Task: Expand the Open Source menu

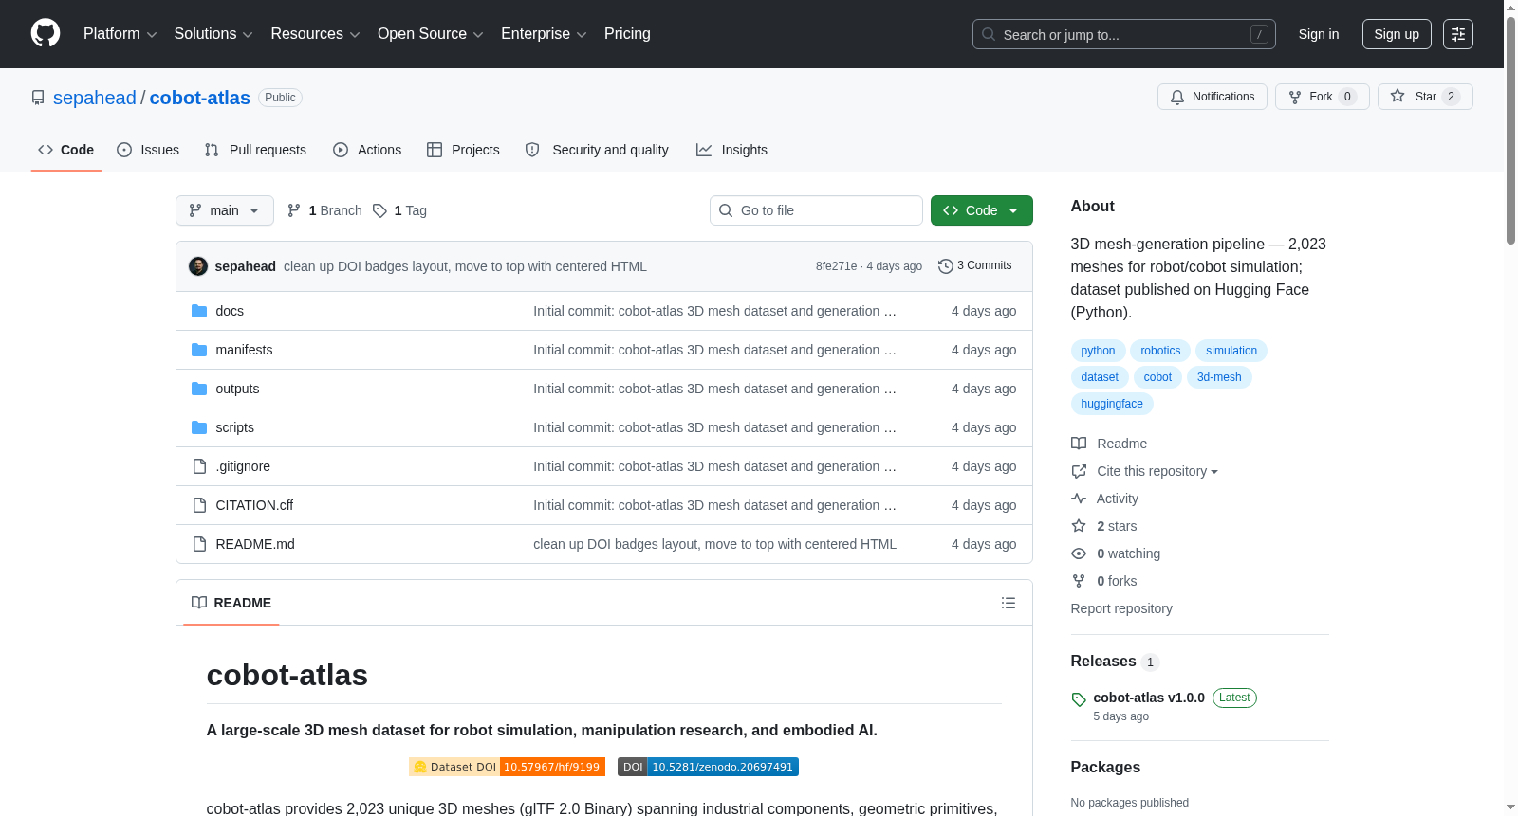Action: click(431, 34)
